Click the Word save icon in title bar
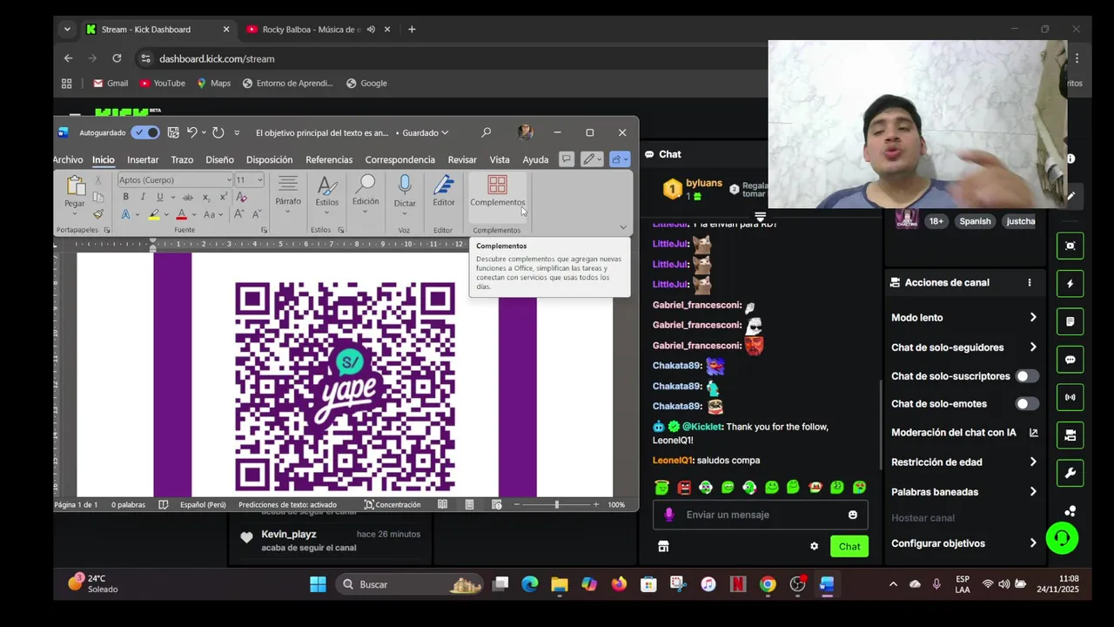The image size is (1114, 627). click(173, 132)
